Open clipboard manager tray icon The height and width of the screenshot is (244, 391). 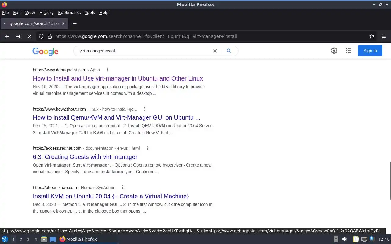[x=356, y=239]
